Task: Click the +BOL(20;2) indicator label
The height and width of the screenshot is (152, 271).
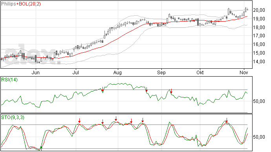Action: [x=29, y=4]
